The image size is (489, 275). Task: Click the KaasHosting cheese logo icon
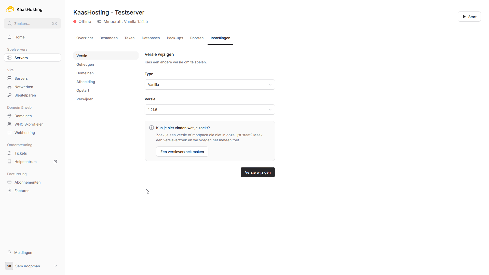[10, 9]
